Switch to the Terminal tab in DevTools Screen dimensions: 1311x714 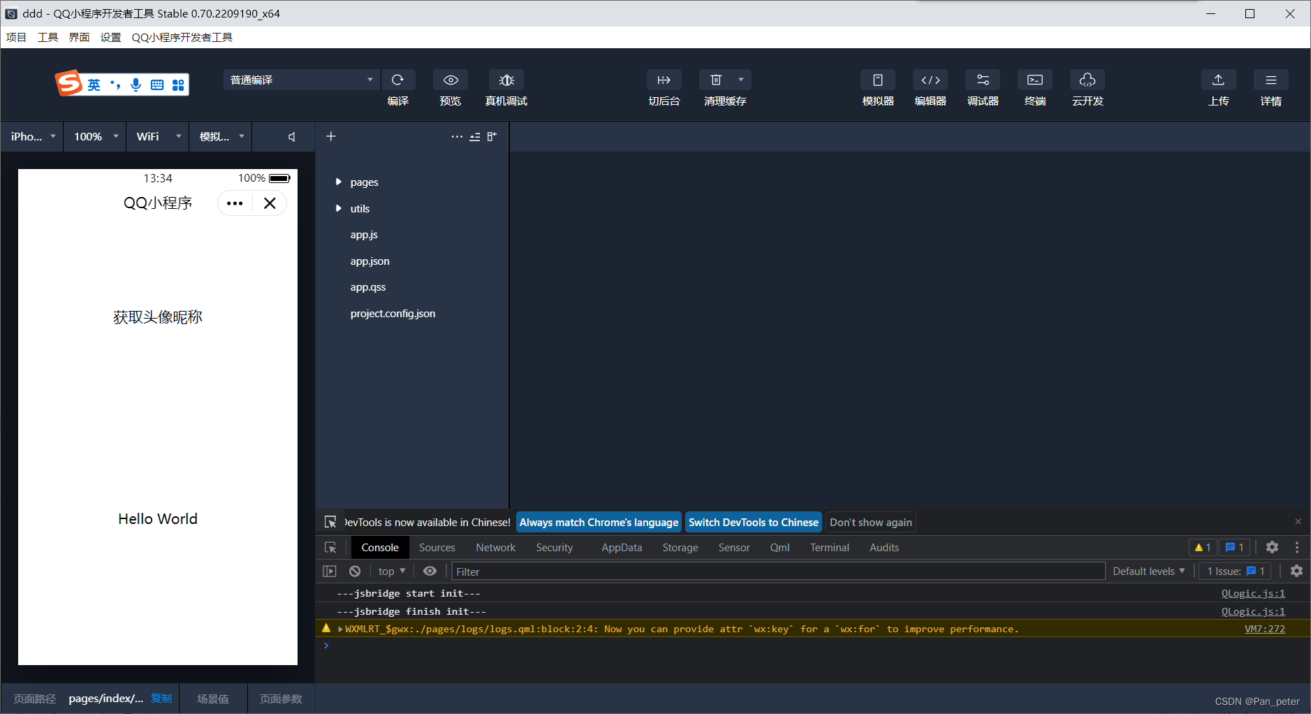830,548
